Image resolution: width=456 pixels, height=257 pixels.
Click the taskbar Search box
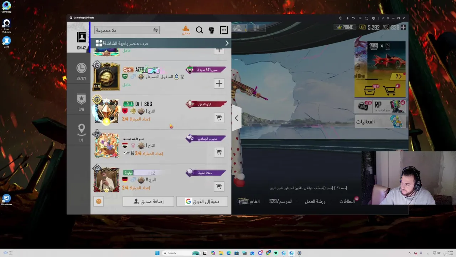coord(181,253)
